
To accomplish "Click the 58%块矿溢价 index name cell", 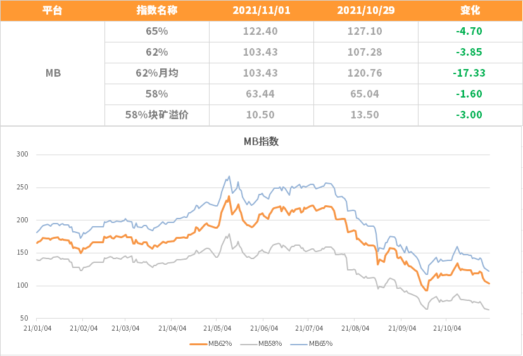I will point(157,115).
